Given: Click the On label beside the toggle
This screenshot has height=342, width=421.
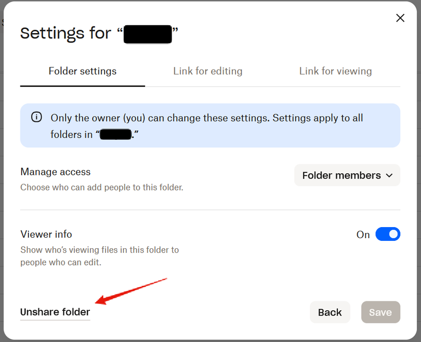Looking at the screenshot, I should pos(363,234).
